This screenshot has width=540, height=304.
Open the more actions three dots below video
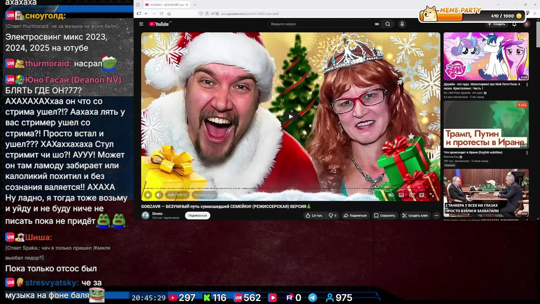[x=436, y=215]
